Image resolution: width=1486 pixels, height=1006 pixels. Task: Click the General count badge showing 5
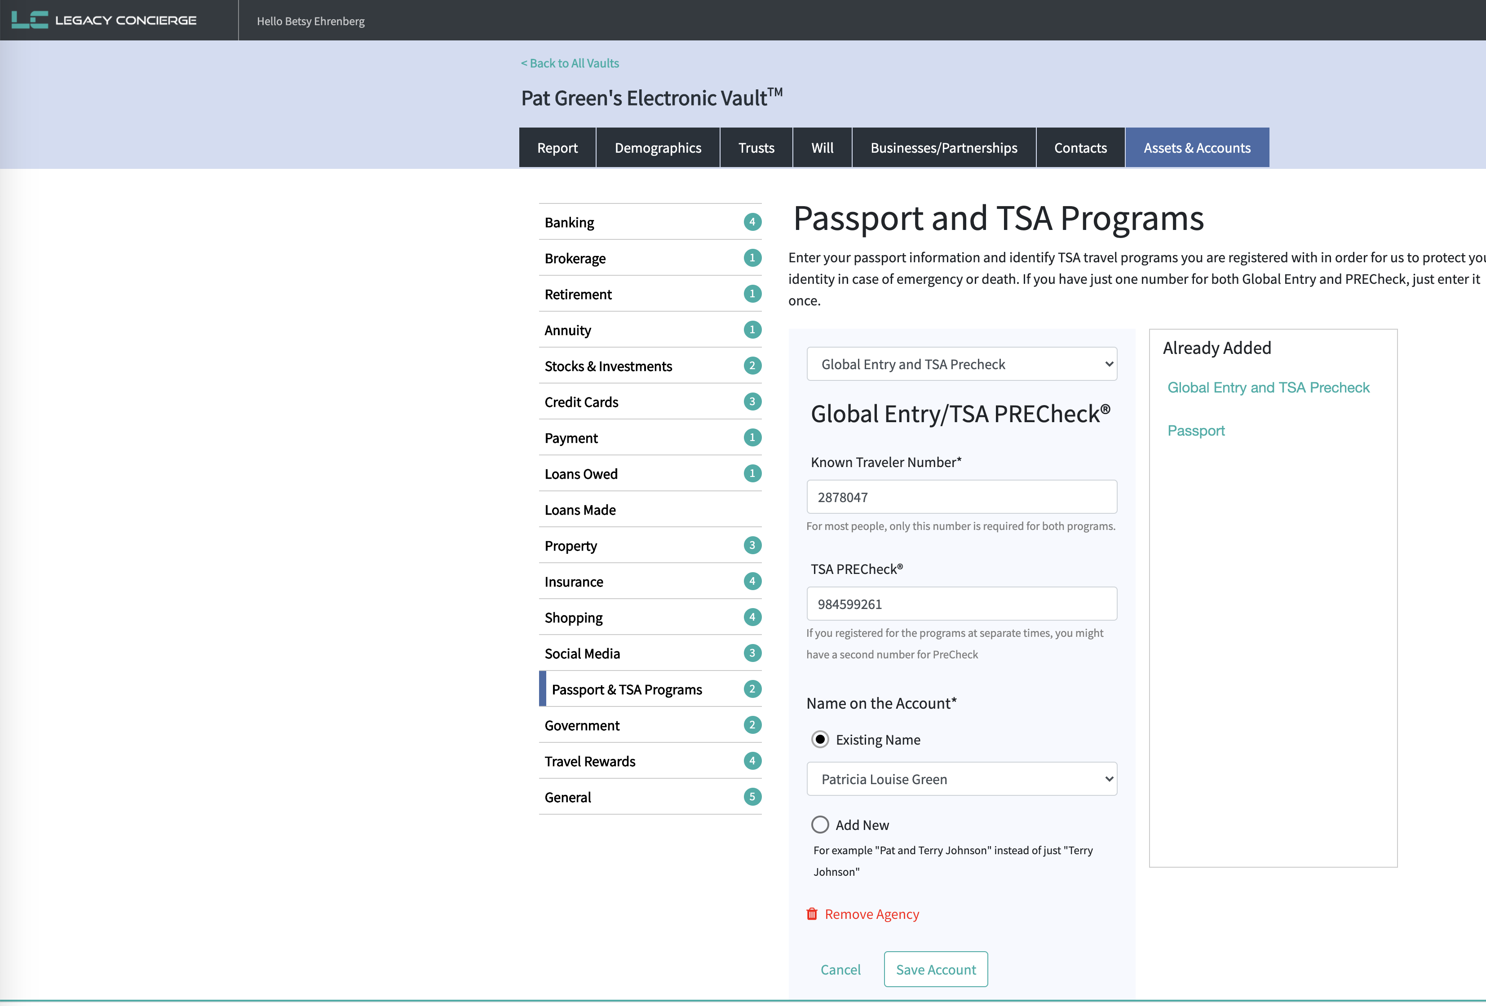point(752,797)
